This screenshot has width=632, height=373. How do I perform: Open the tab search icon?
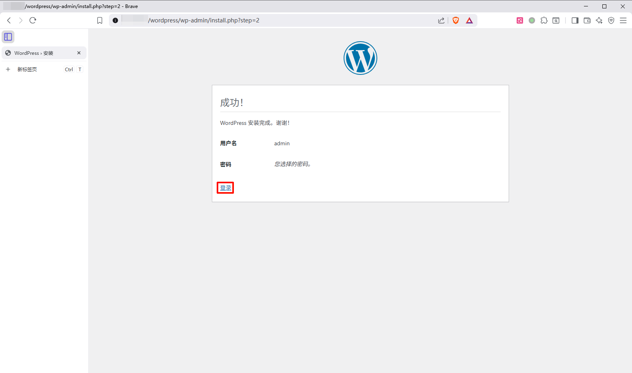click(556, 20)
